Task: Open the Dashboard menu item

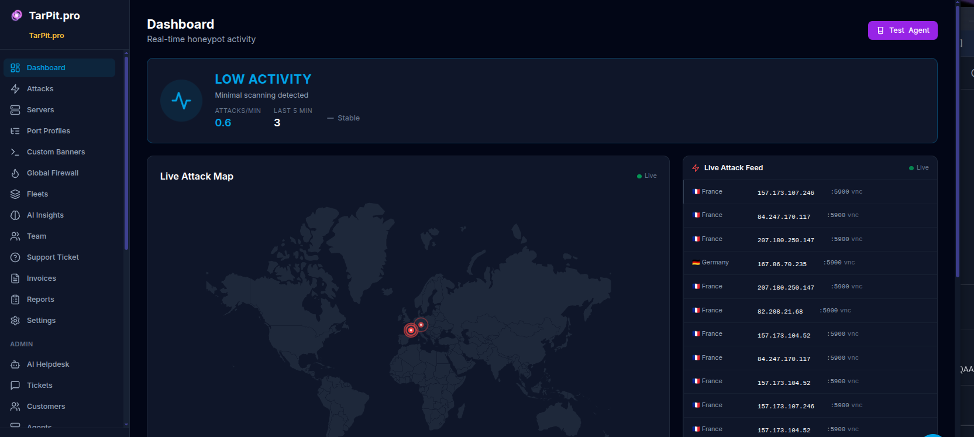Action: point(59,68)
